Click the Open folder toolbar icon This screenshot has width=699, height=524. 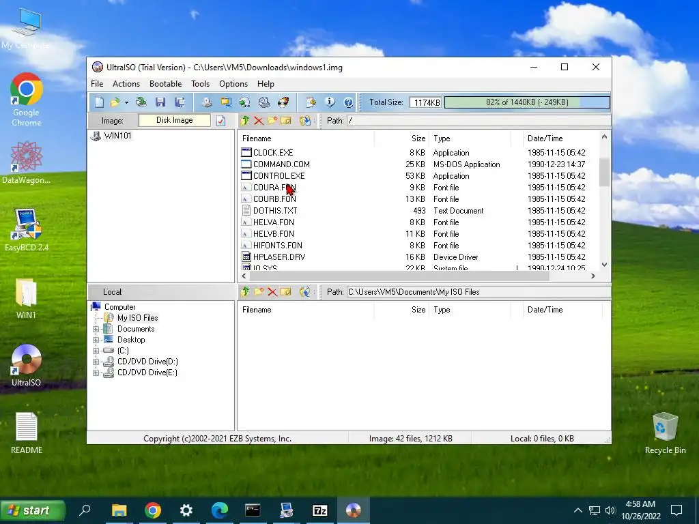[x=115, y=102]
